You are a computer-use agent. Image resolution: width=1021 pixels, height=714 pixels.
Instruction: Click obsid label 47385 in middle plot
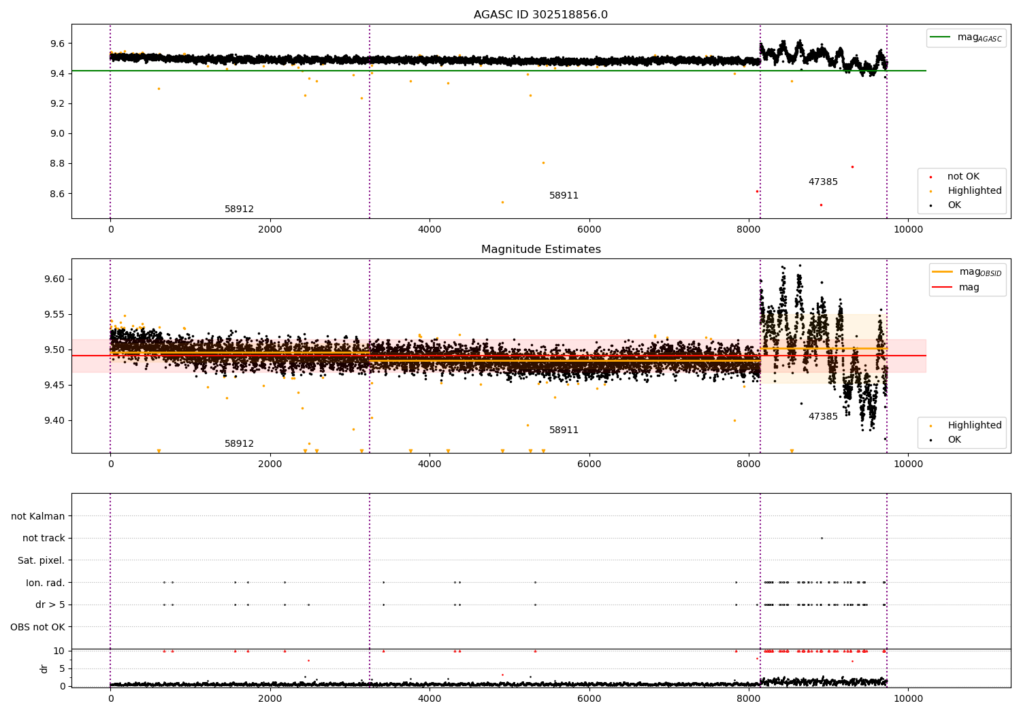tap(823, 417)
